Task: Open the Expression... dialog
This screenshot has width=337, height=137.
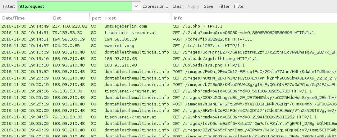Action: tap(155, 6)
